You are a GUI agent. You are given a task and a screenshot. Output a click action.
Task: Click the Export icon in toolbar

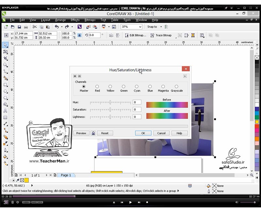click(95, 27)
